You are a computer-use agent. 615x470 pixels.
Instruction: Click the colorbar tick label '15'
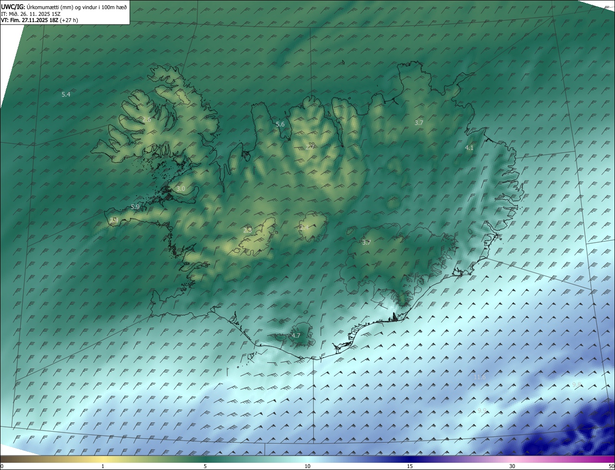[410, 466]
